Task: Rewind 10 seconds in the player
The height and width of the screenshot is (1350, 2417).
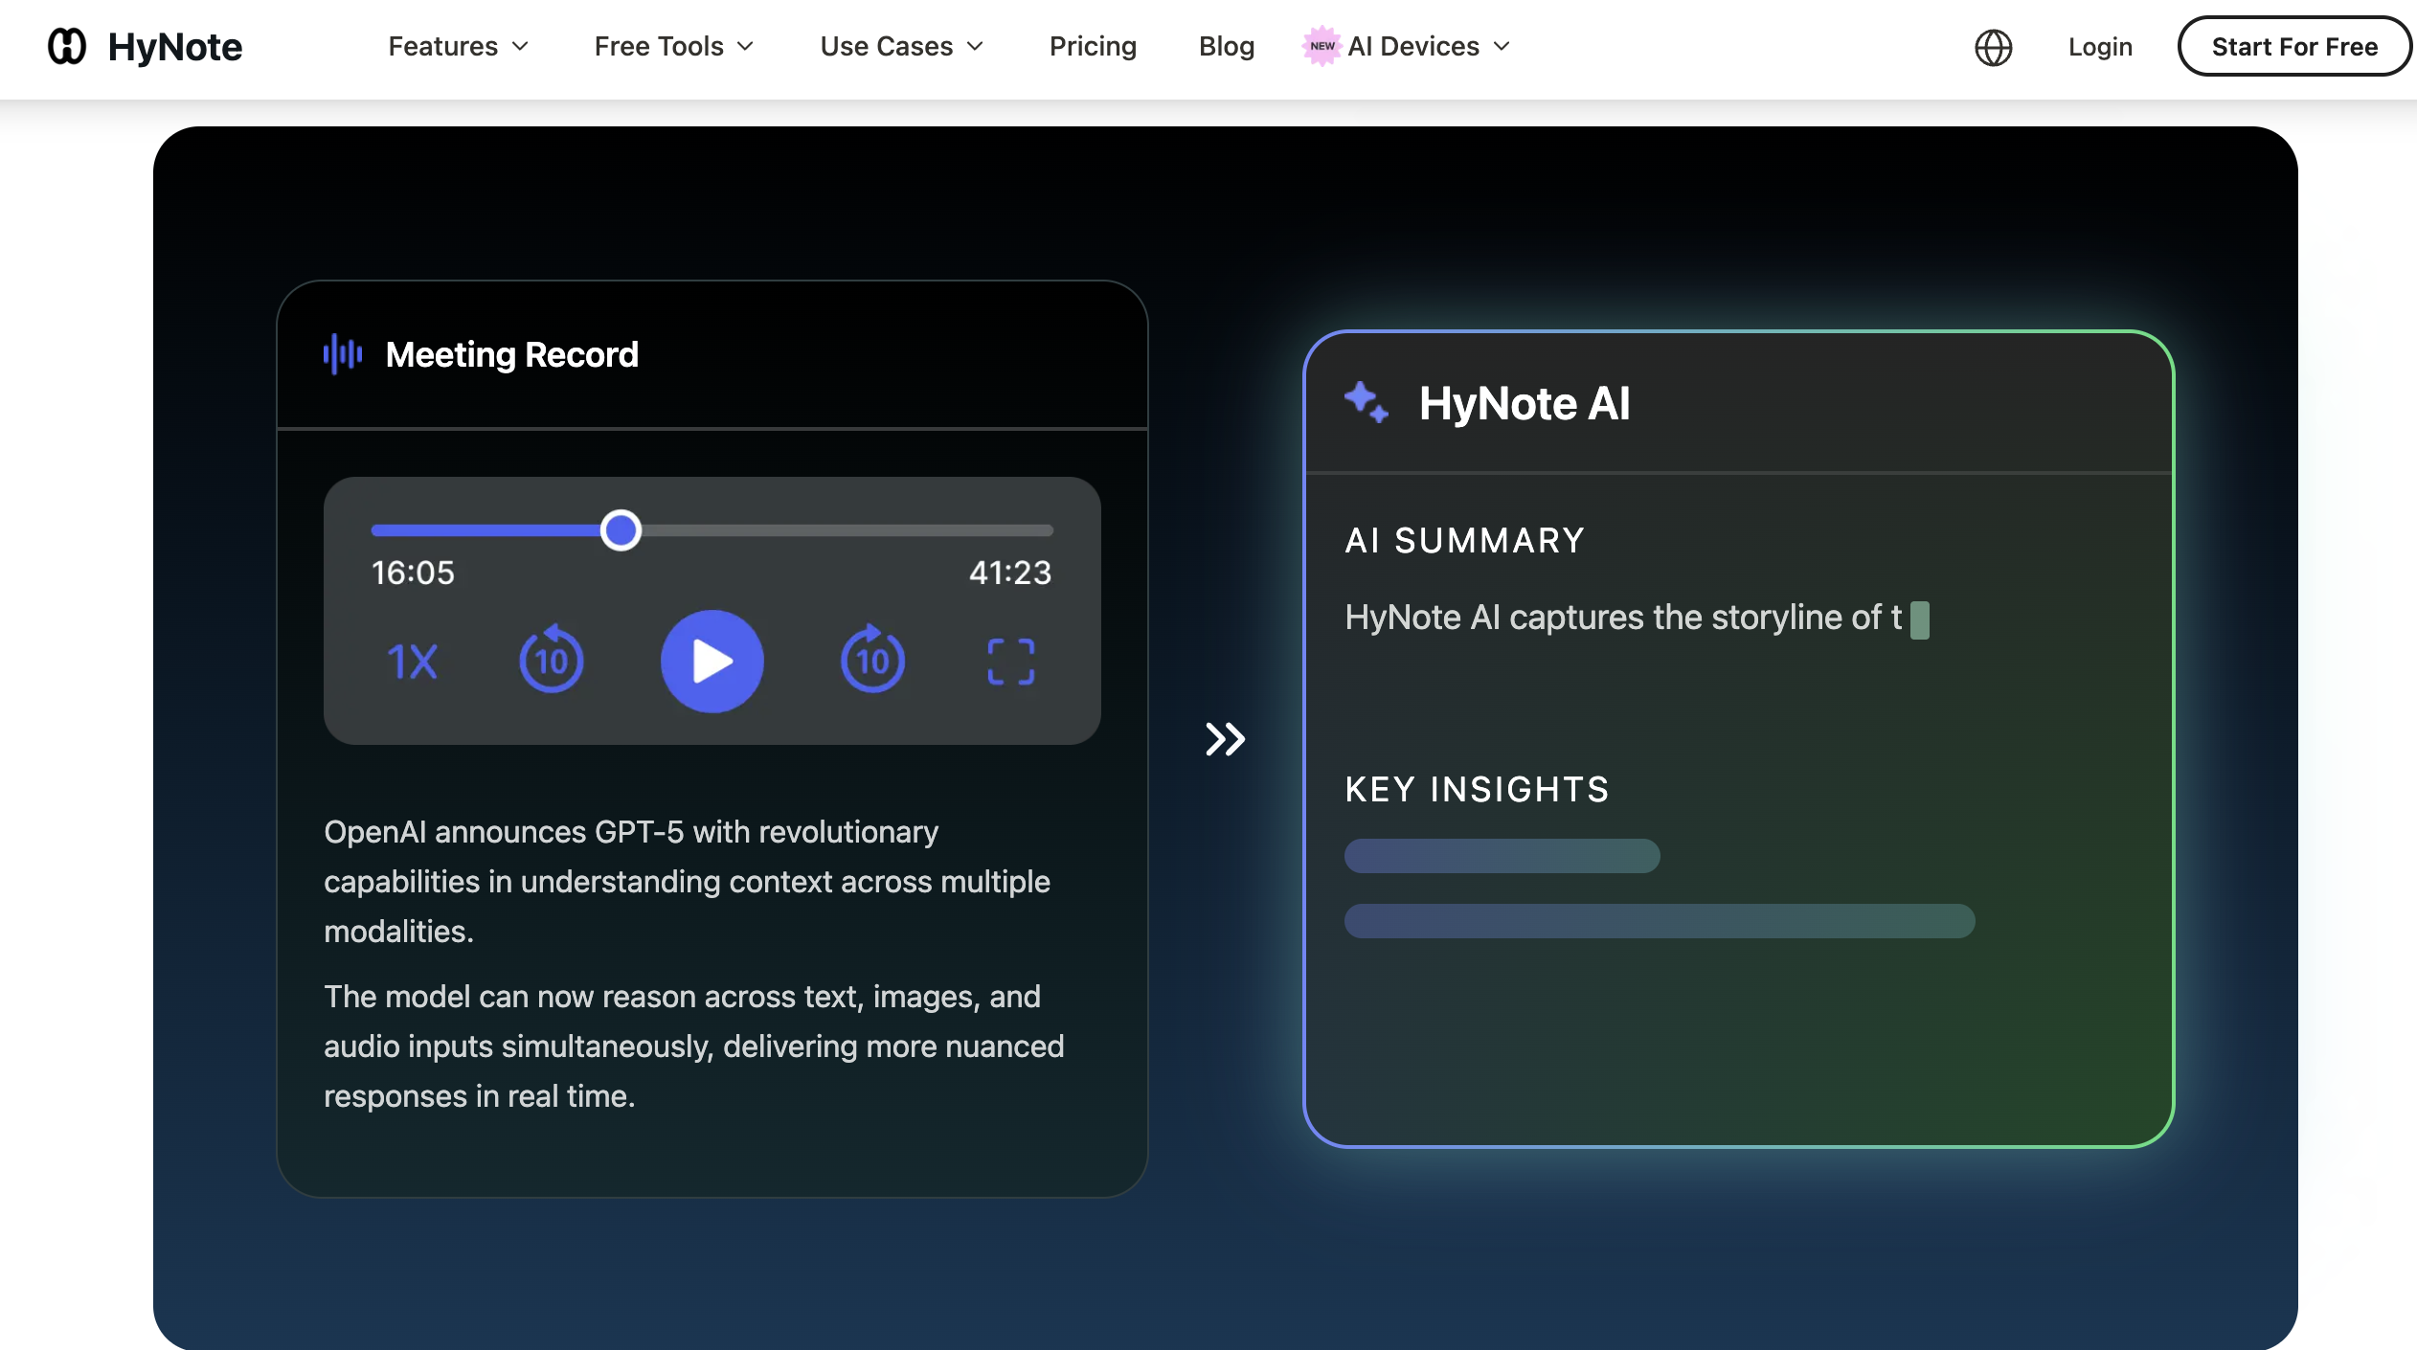Action: point(551,659)
